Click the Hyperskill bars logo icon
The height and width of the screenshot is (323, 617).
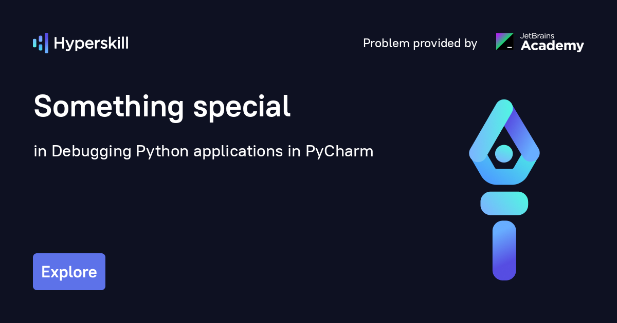coord(41,43)
